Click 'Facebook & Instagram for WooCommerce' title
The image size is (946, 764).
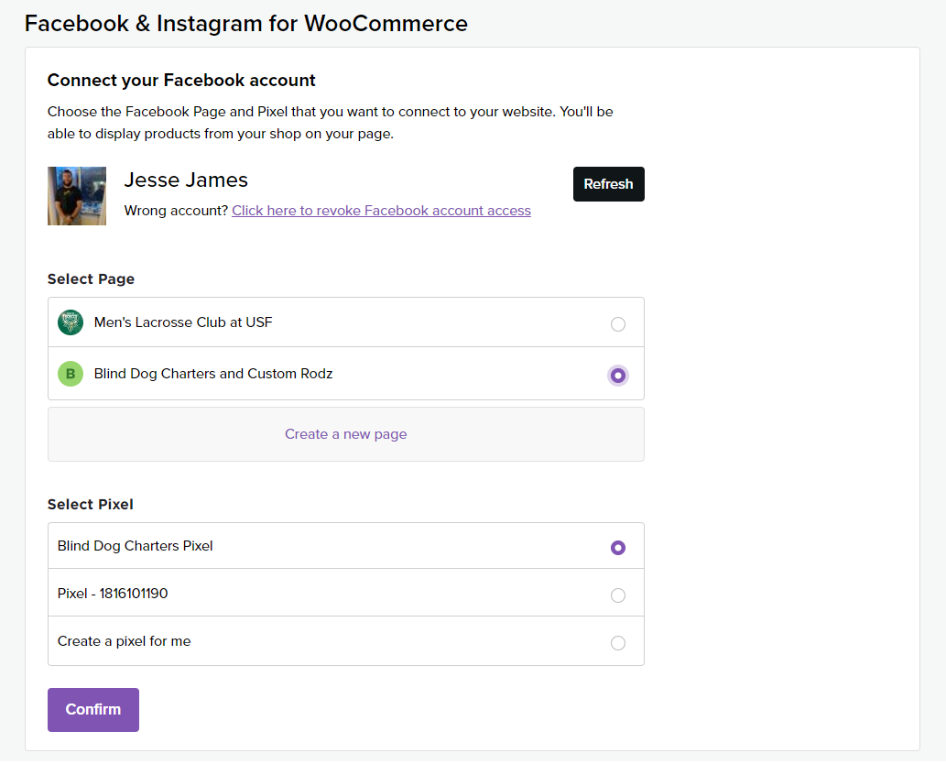pyautogui.click(x=246, y=24)
